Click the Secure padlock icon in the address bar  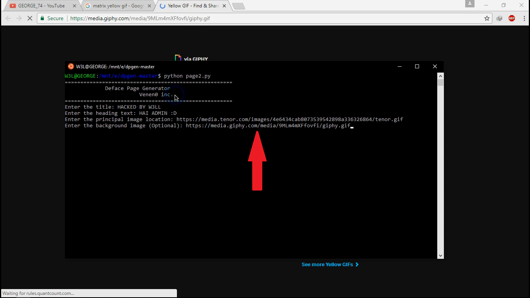[x=42, y=18]
